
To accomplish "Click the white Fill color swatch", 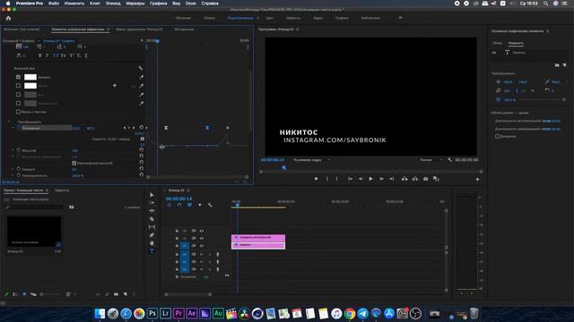I will [x=30, y=77].
